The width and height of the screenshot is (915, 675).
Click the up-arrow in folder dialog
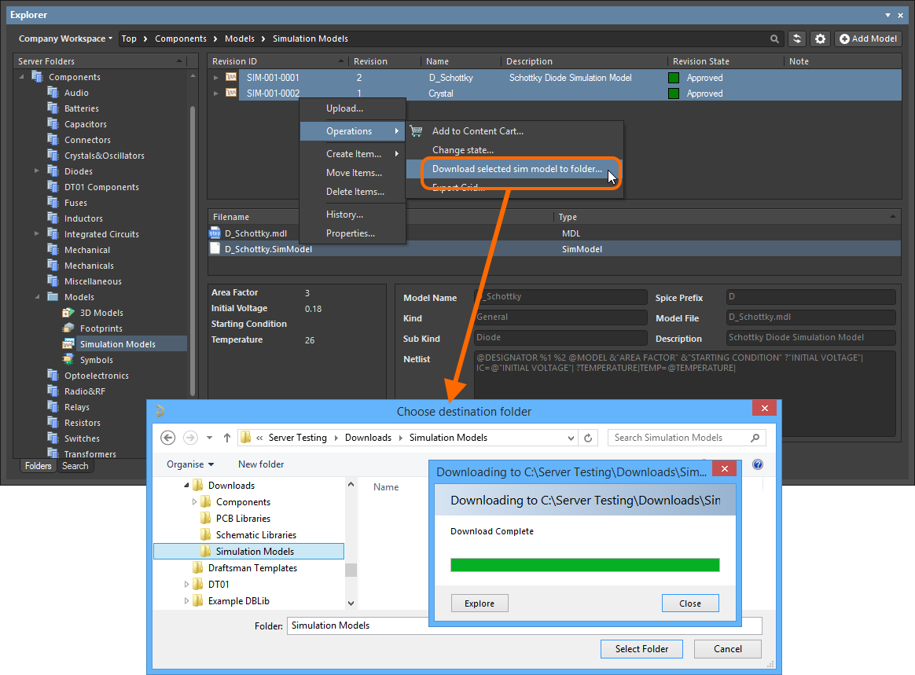(x=227, y=438)
